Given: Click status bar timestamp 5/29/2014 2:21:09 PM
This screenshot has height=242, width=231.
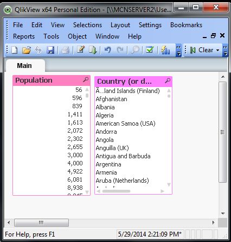Looking at the screenshot, I should click(150, 234).
